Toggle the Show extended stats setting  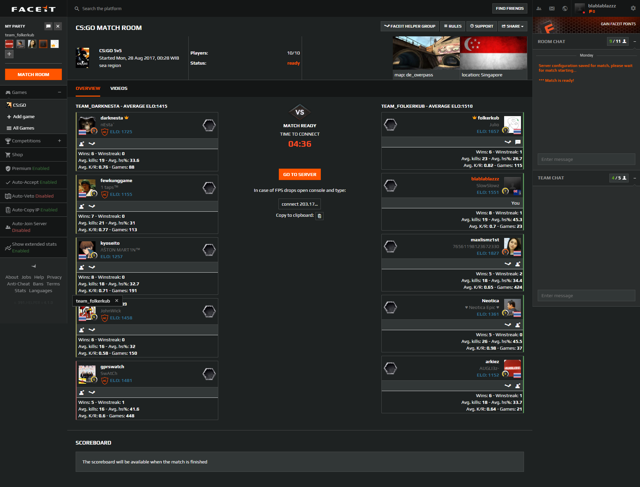34,247
